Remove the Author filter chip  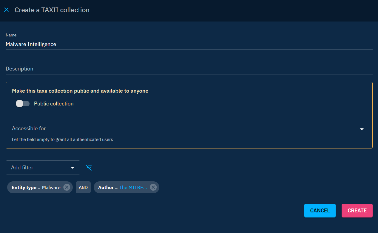pyautogui.click(x=153, y=187)
